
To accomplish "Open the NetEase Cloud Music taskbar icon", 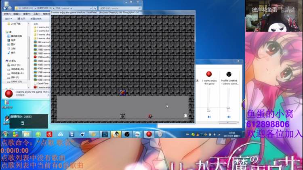I will click(49, 134).
